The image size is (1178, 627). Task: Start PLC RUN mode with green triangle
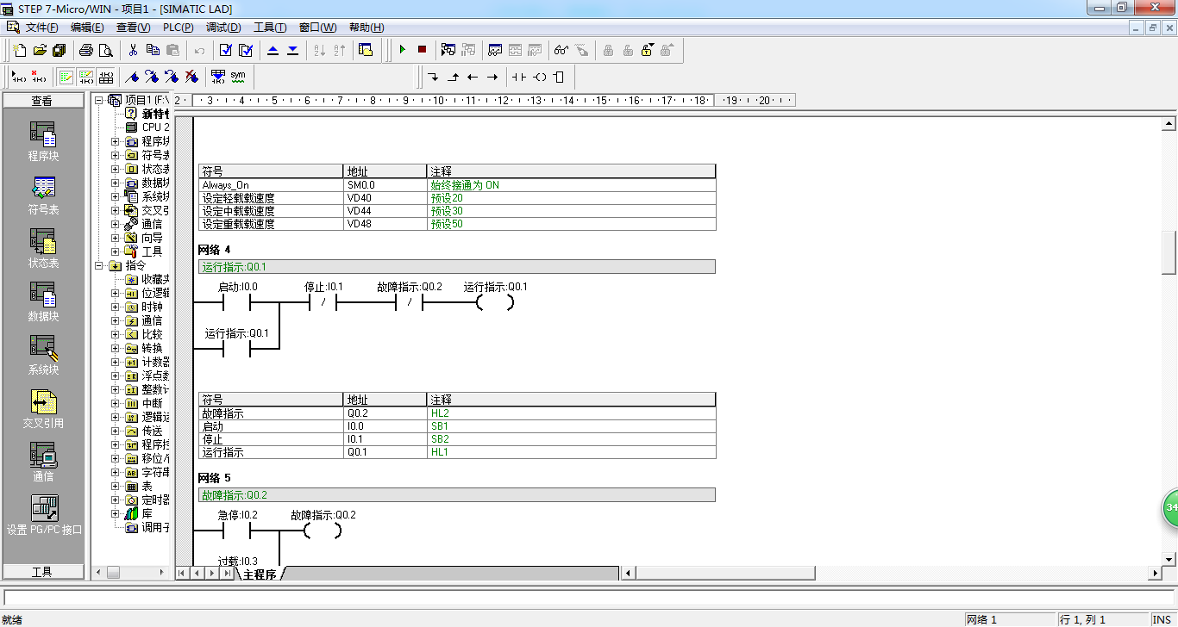click(x=402, y=50)
